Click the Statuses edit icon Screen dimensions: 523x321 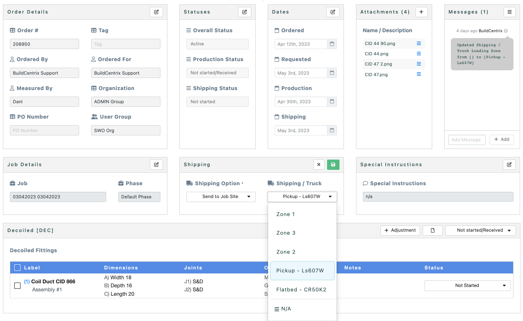coord(245,12)
